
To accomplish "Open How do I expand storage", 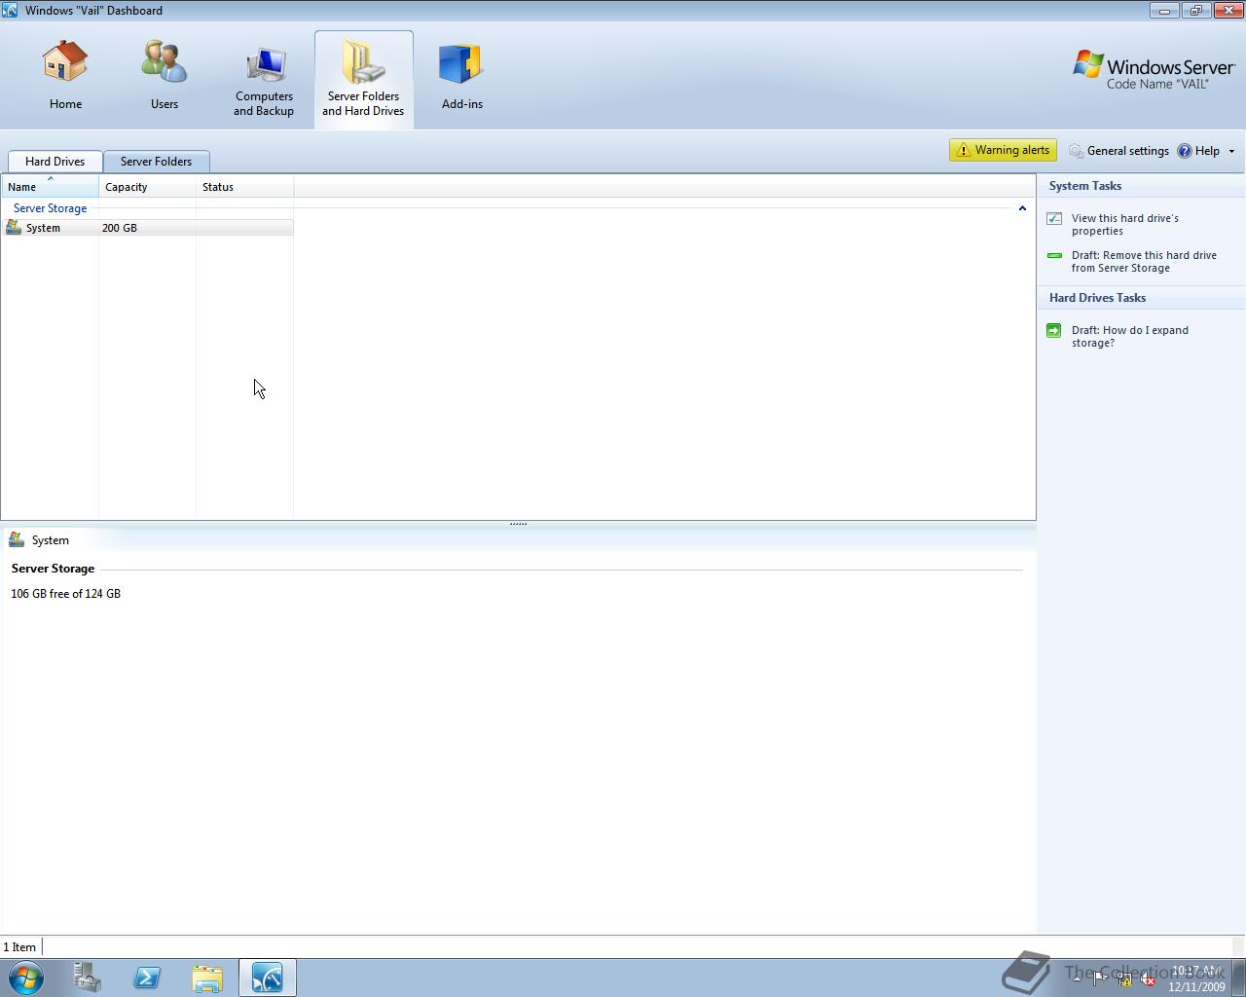I will 1130,337.
